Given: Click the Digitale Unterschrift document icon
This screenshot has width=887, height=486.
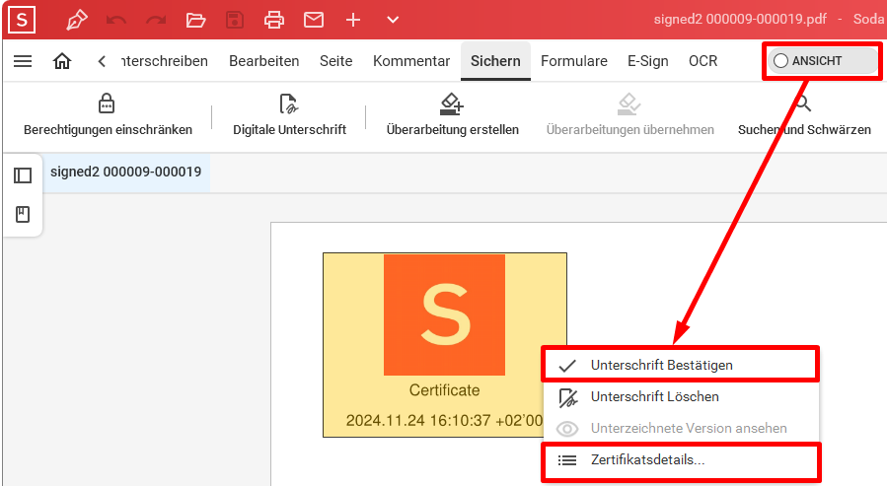Looking at the screenshot, I should (x=289, y=104).
